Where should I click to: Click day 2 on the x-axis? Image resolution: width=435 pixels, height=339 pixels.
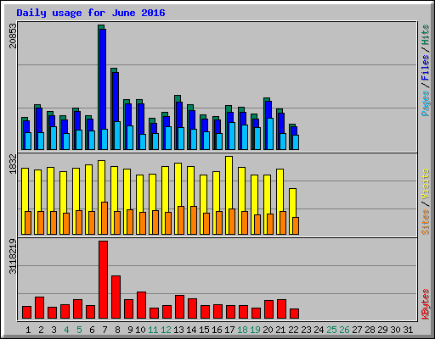(x=41, y=330)
